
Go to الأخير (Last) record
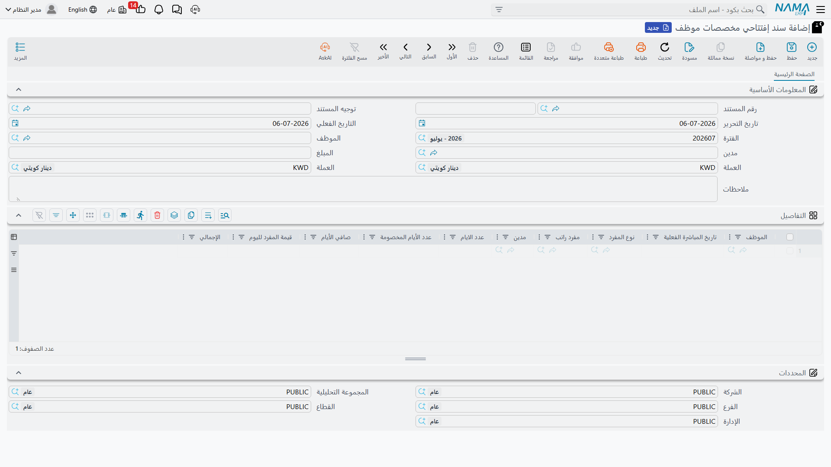(383, 51)
